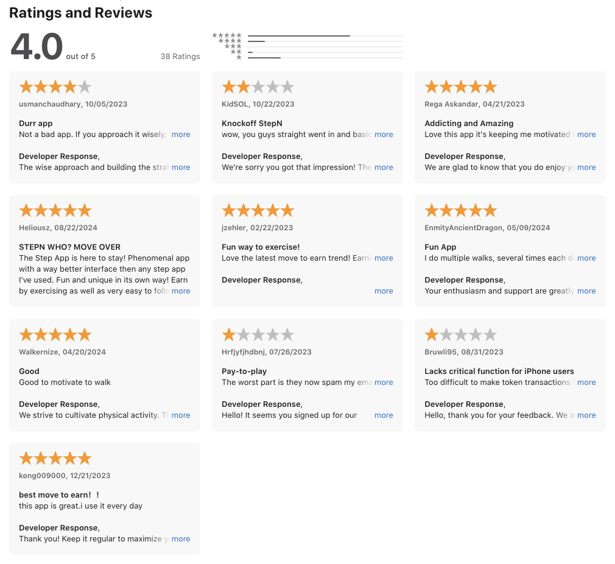Click more on "Addicting and Amazing" developer response
This screenshot has height=564, width=615.
pyautogui.click(x=586, y=167)
